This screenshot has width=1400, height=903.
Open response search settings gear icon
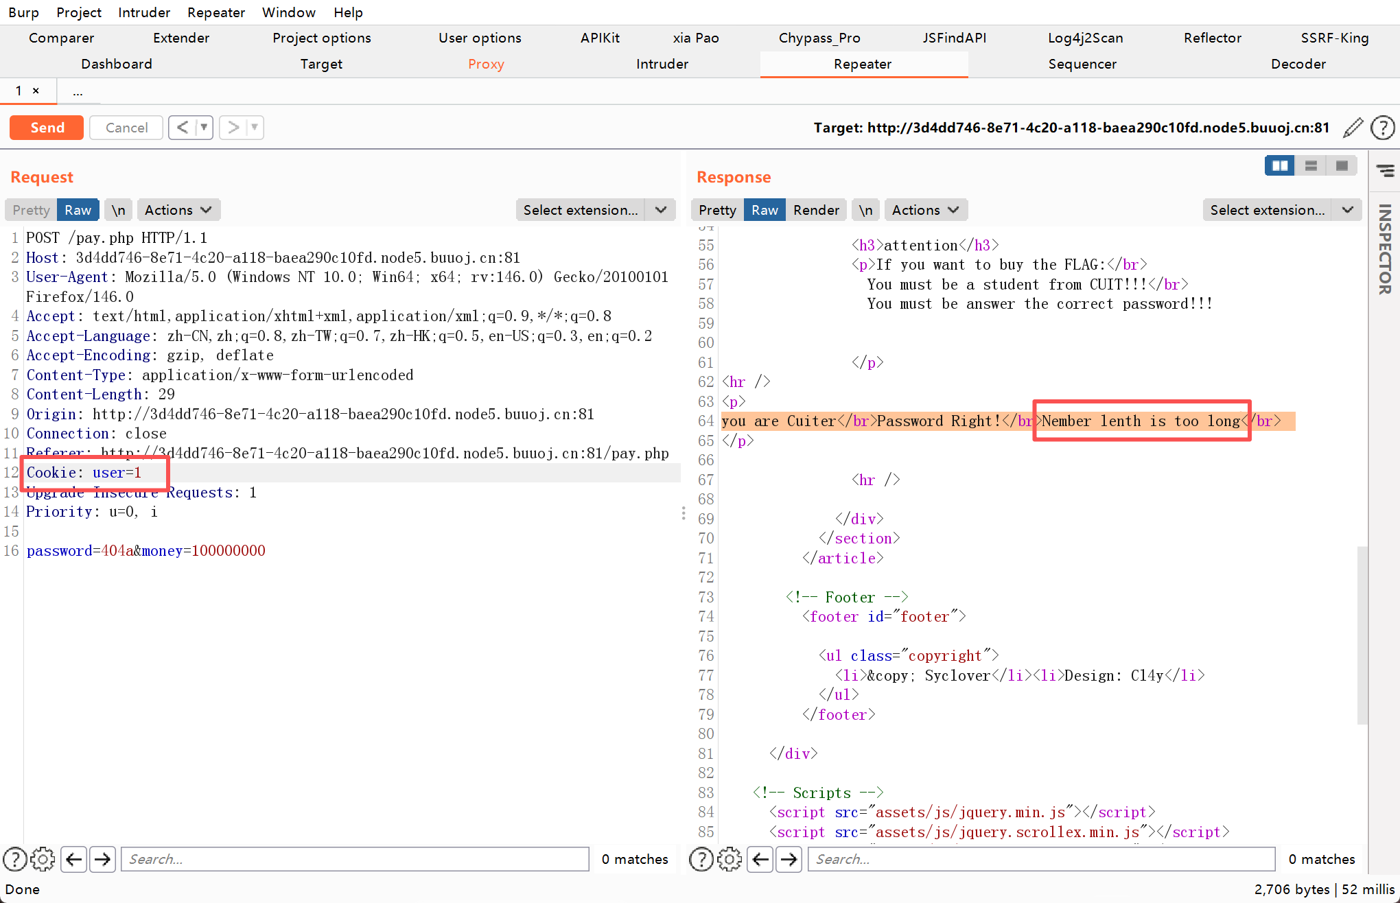[x=730, y=859]
